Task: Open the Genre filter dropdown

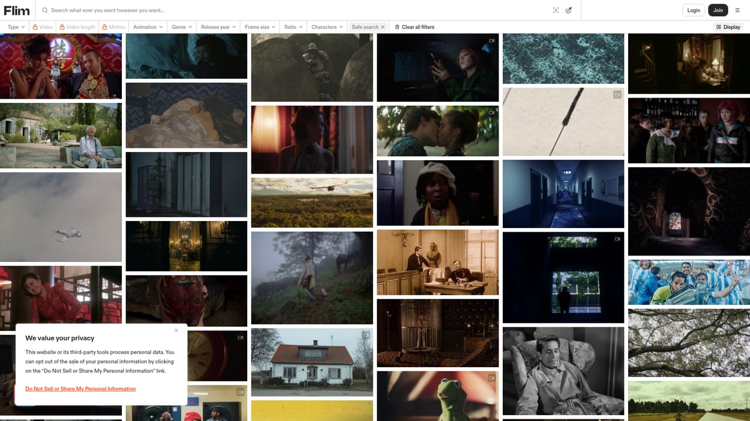Action: (182, 27)
